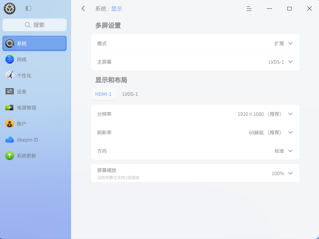The image size is (319, 239).
Task: Click the 模式 row label
Action: (102, 43)
